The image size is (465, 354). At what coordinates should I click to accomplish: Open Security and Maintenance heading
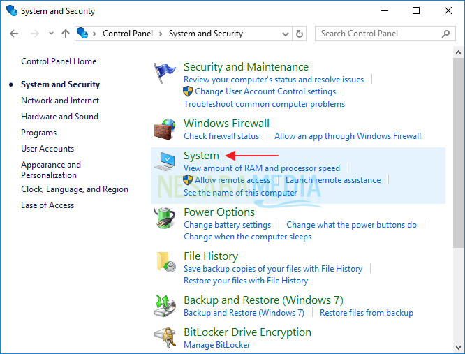[x=246, y=67]
